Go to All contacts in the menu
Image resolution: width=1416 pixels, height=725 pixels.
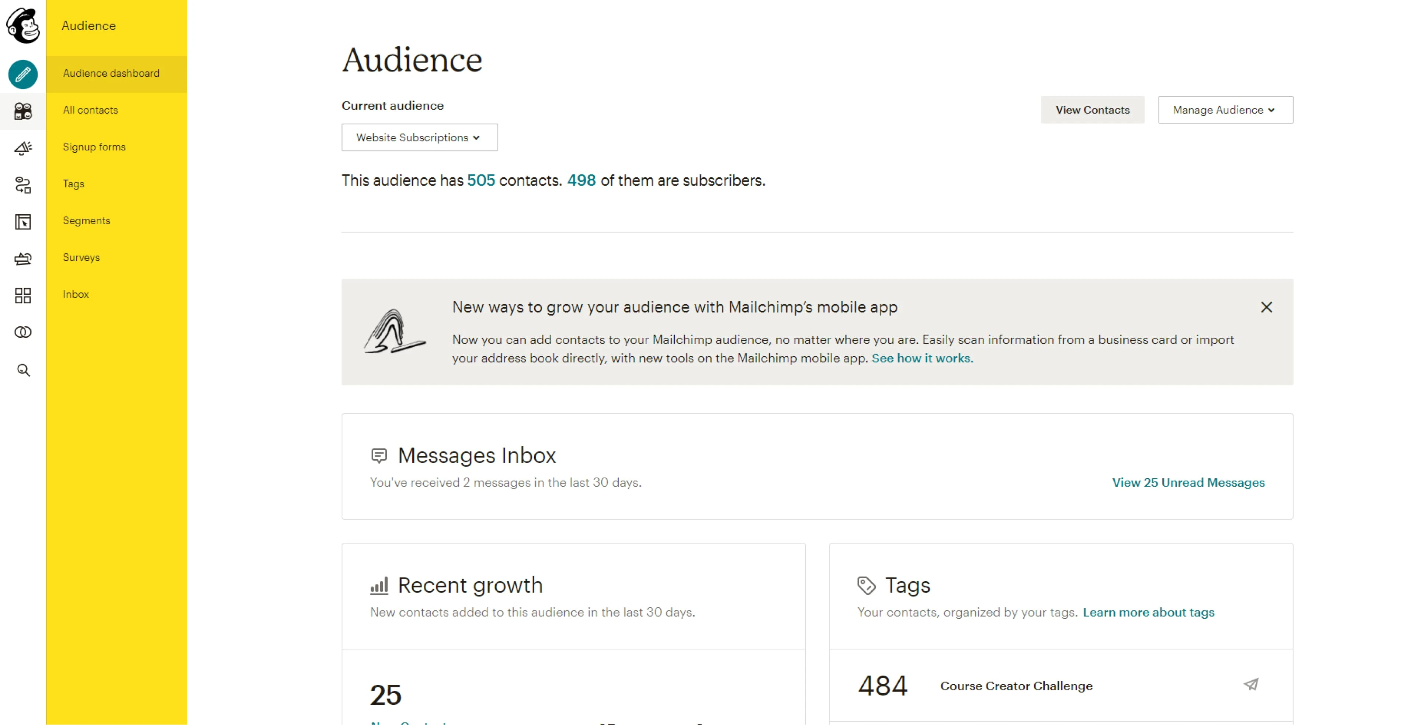(x=90, y=110)
